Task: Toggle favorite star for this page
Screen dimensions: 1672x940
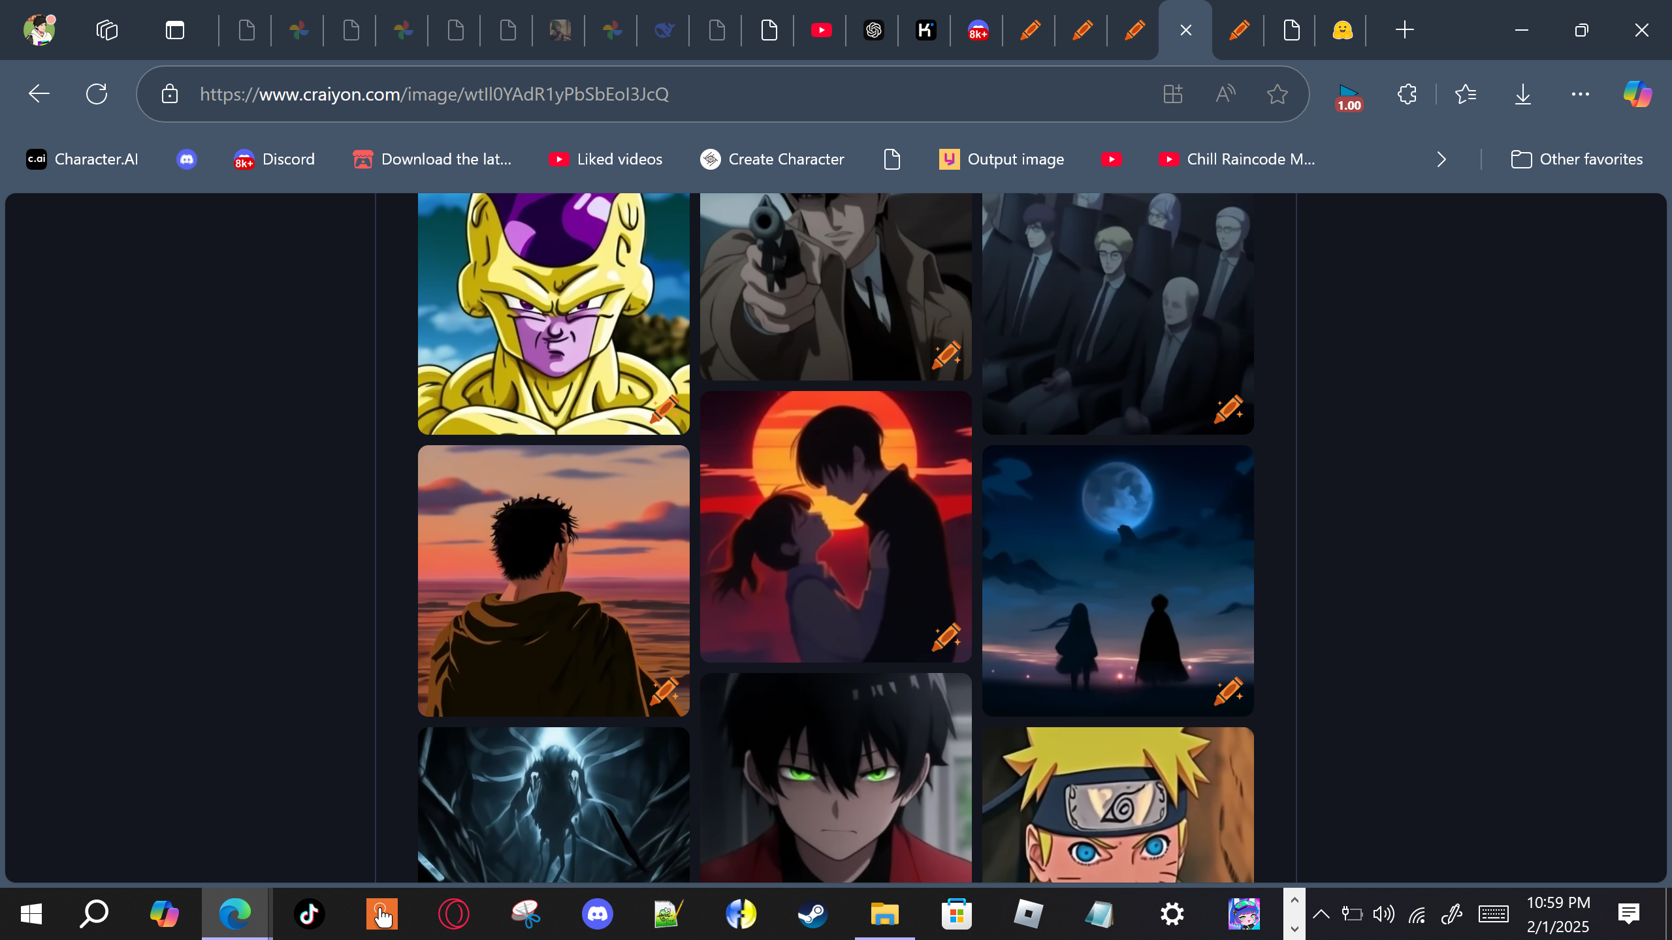Action: coord(1277,94)
